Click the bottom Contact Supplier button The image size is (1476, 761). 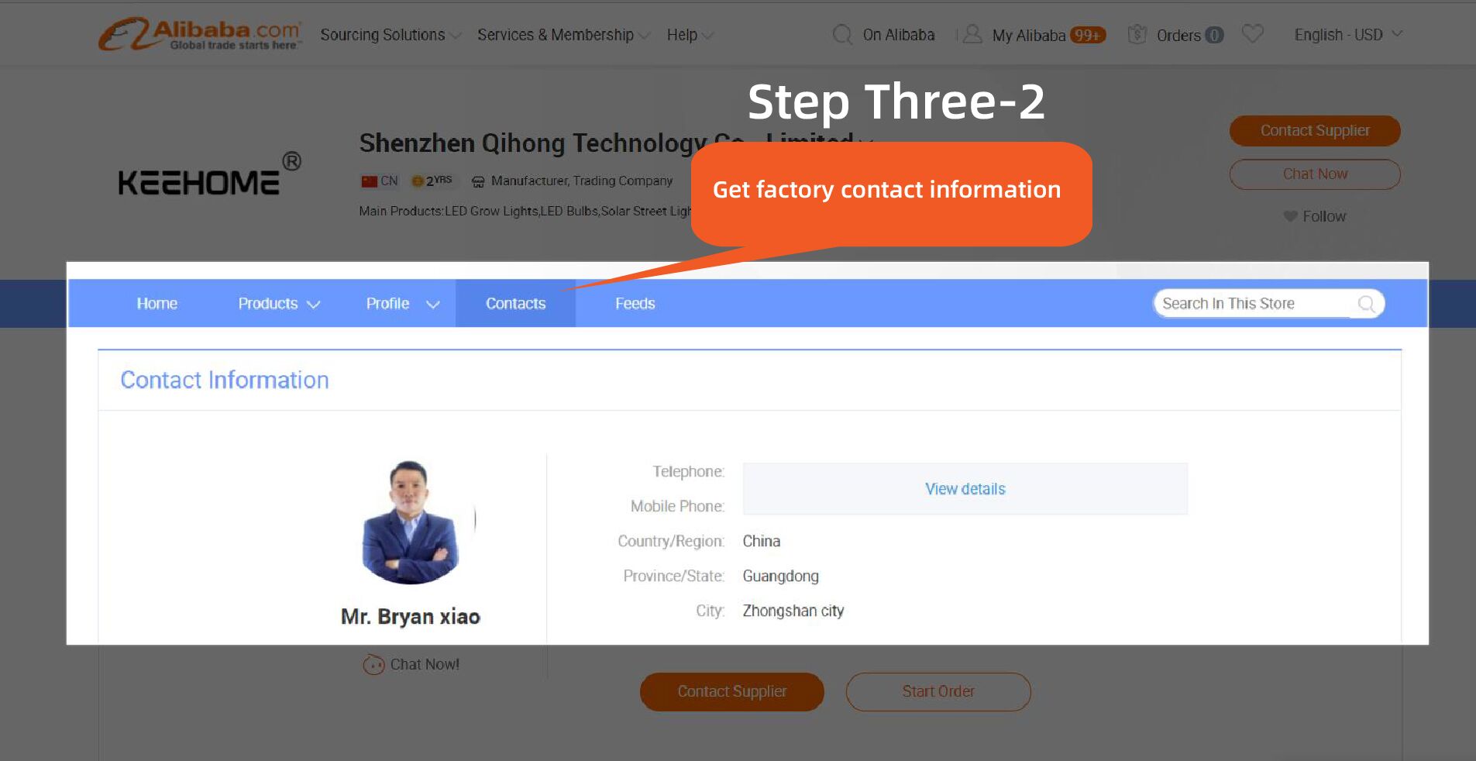731,691
